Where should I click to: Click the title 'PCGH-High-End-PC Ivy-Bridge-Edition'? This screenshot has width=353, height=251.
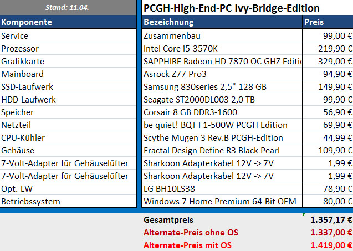(x=232, y=8)
